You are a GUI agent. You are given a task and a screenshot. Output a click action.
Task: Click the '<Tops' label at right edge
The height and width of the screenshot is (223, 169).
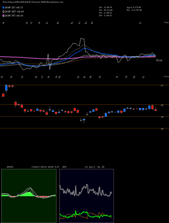[166, 23]
